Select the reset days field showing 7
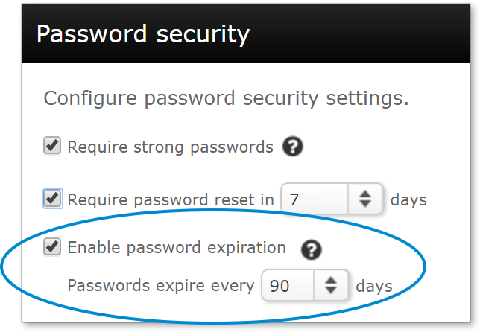The width and height of the screenshot is (480, 332). coord(315,199)
